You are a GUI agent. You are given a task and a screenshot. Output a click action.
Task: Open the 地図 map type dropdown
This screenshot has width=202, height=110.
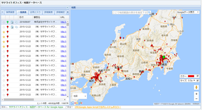[x=80, y=96]
